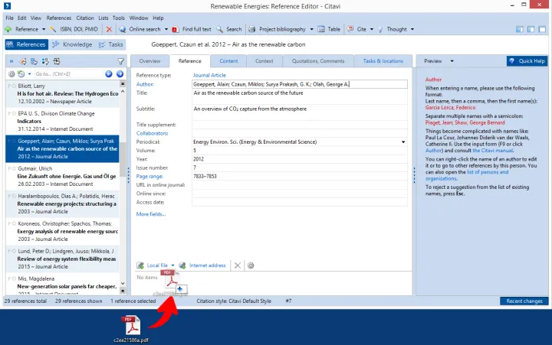
Task: Open Preview pane dropdown arrow
Action: (x=452, y=61)
